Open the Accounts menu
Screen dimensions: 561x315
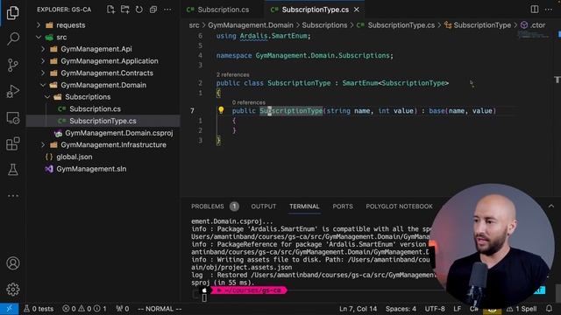(13, 263)
